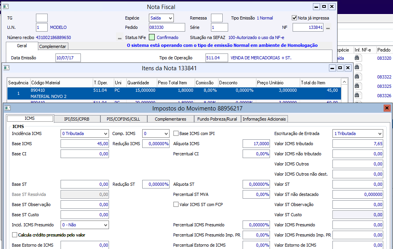393x249 pixels.
Task: Open ellipsis lookup beside Número recibo
Action: click(x=120, y=38)
